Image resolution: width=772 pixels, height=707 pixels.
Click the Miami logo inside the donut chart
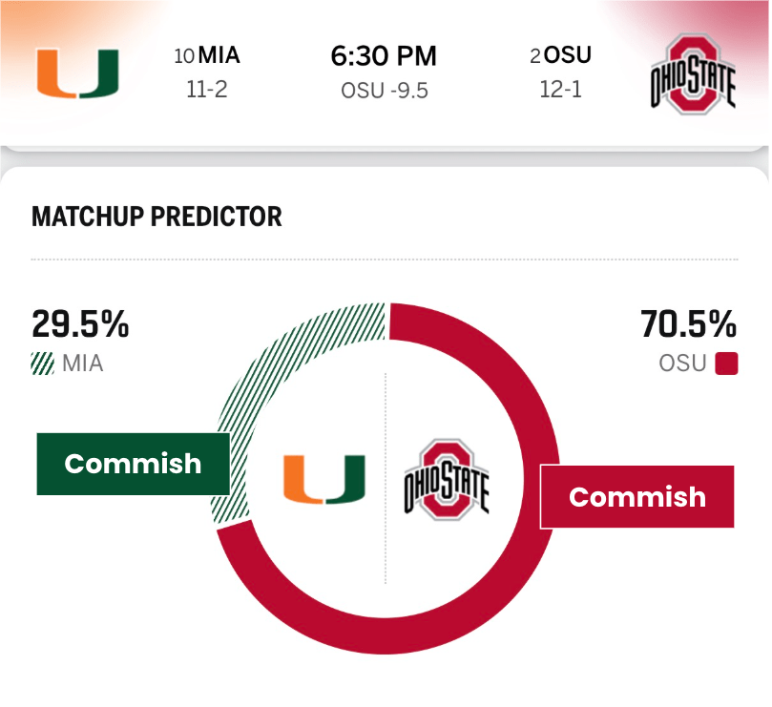pyautogui.click(x=323, y=479)
